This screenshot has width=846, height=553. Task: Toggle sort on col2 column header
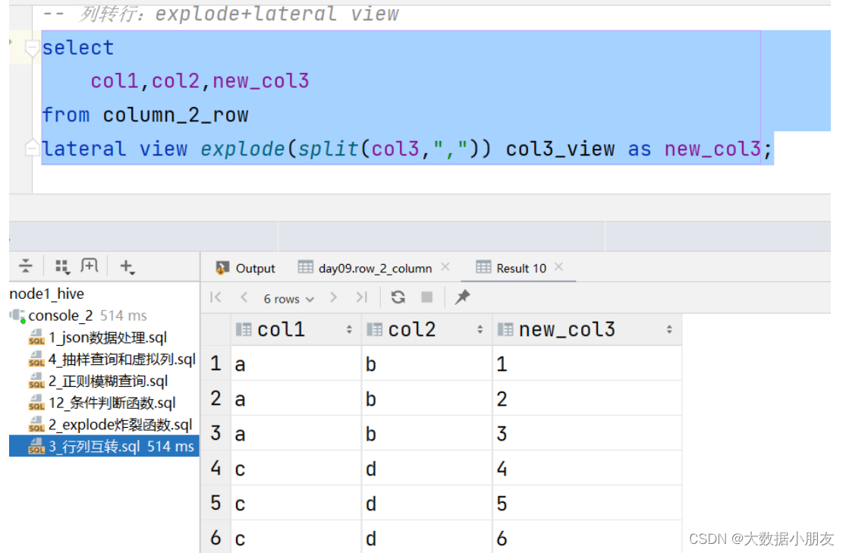pyautogui.click(x=480, y=330)
